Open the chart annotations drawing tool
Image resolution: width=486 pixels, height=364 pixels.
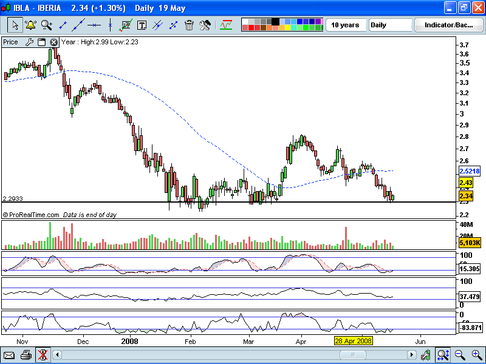tap(126, 25)
